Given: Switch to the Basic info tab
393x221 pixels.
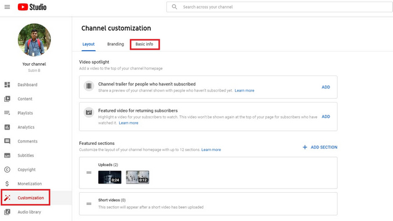Looking at the screenshot, I should [144, 44].
